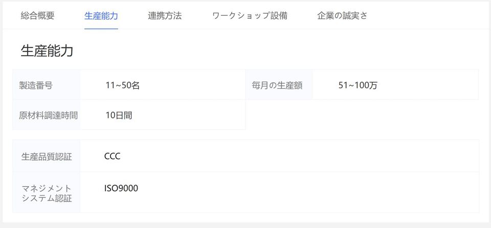491x228 pixels.
Task: Click the CCC row's empty area
Action: tap(300, 156)
